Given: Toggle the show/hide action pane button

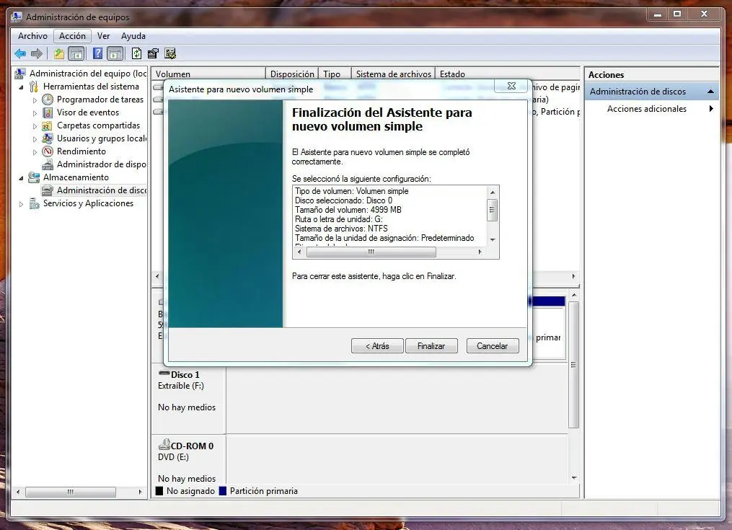Looking at the screenshot, I should (x=115, y=53).
